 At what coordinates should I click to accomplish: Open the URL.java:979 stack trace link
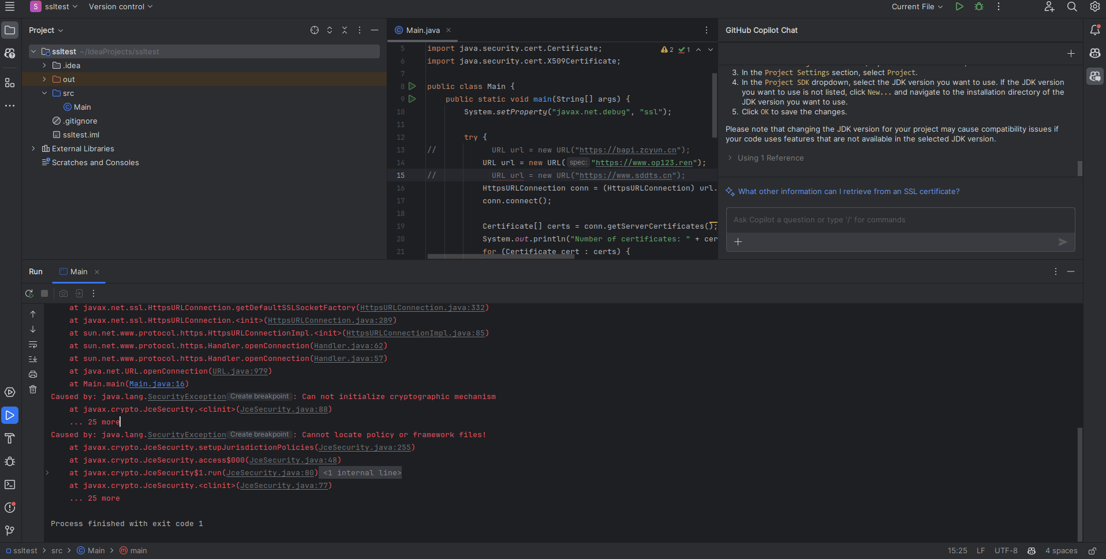click(x=240, y=371)
